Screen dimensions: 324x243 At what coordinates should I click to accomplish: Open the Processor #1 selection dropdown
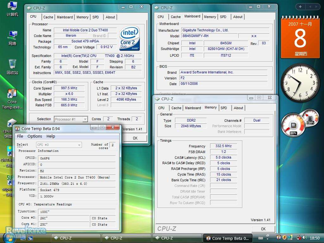pyautogui.click(x=71, y=119)
